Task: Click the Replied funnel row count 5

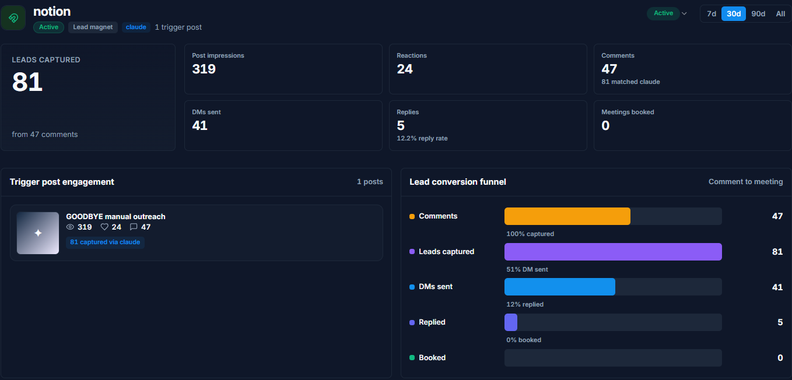Action: [x=780, y=322]
